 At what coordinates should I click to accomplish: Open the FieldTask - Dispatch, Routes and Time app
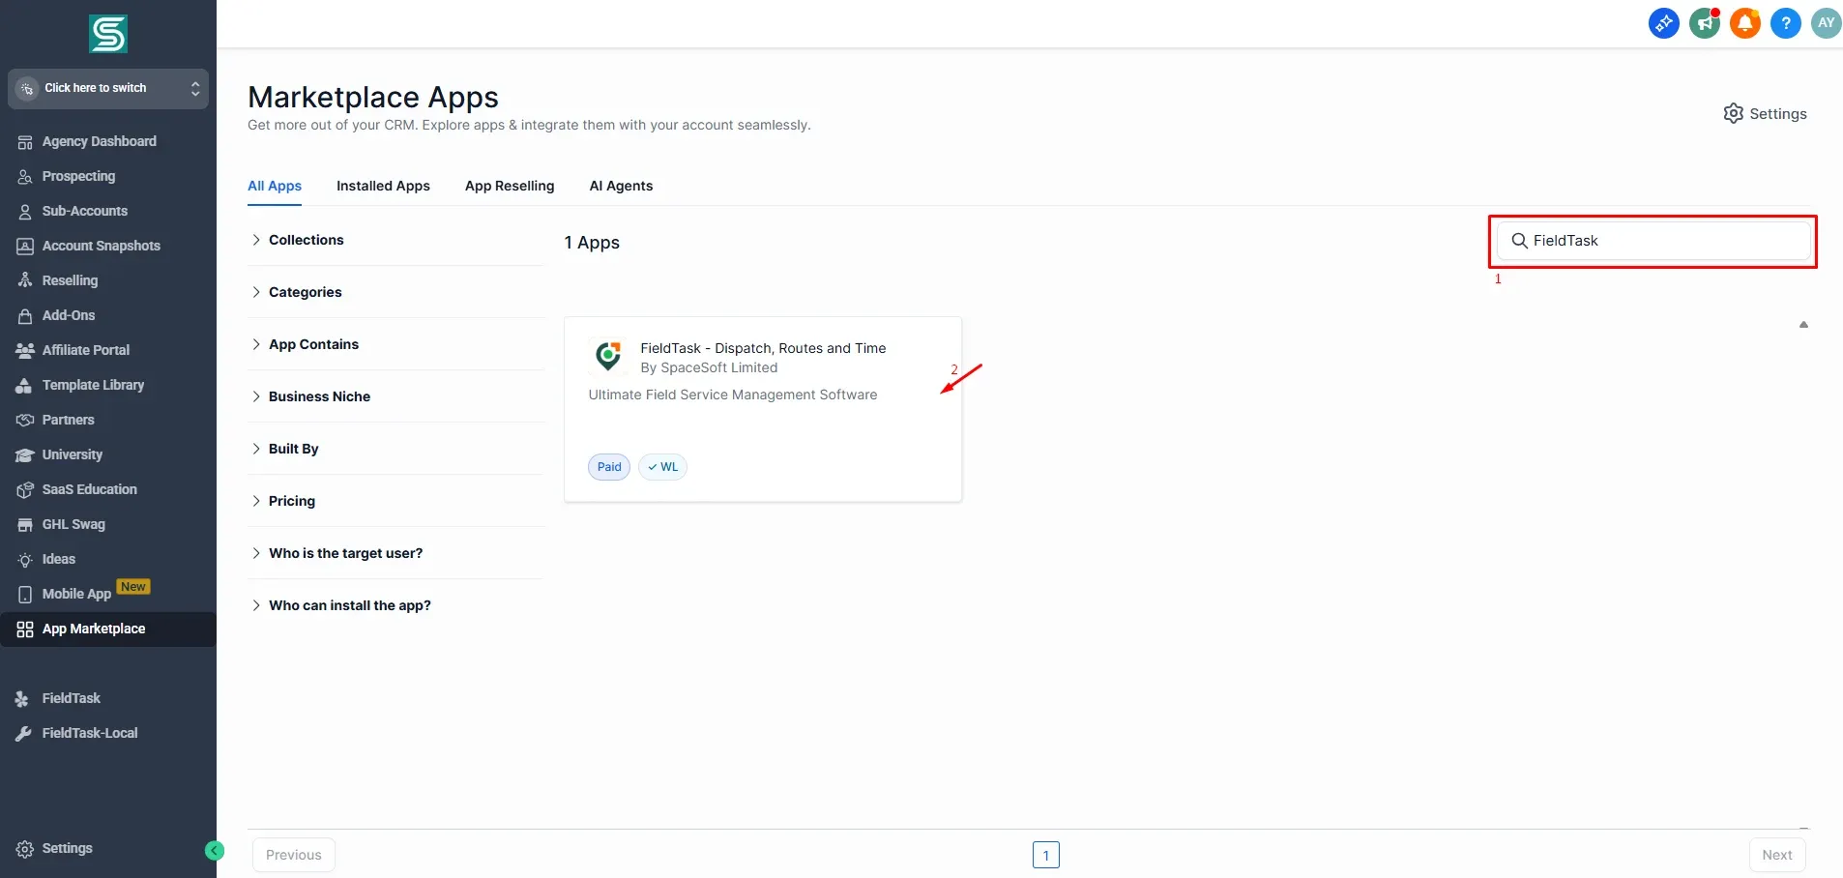pyautogui.click(x=763, y=409)
